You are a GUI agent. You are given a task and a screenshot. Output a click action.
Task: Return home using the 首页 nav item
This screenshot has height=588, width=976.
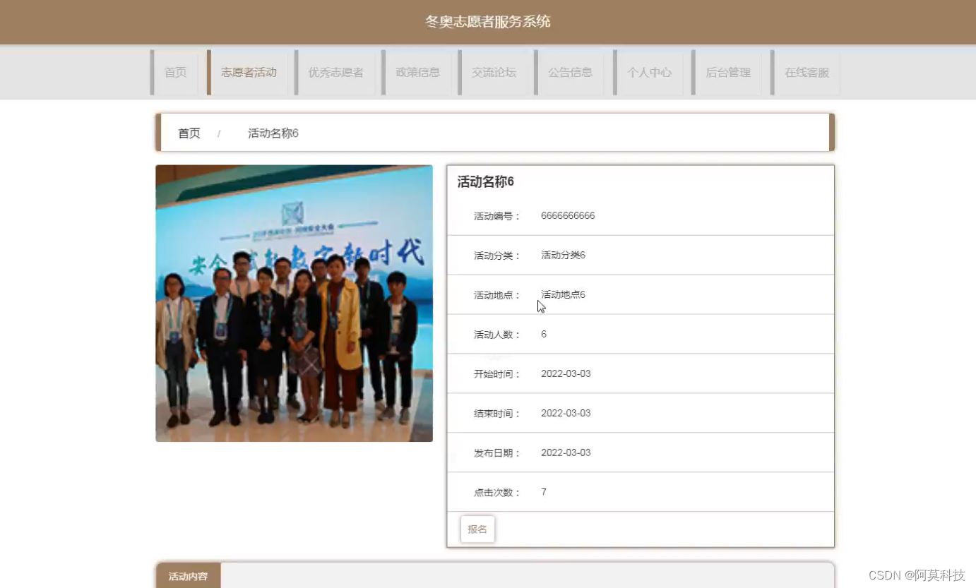(175, 72)
